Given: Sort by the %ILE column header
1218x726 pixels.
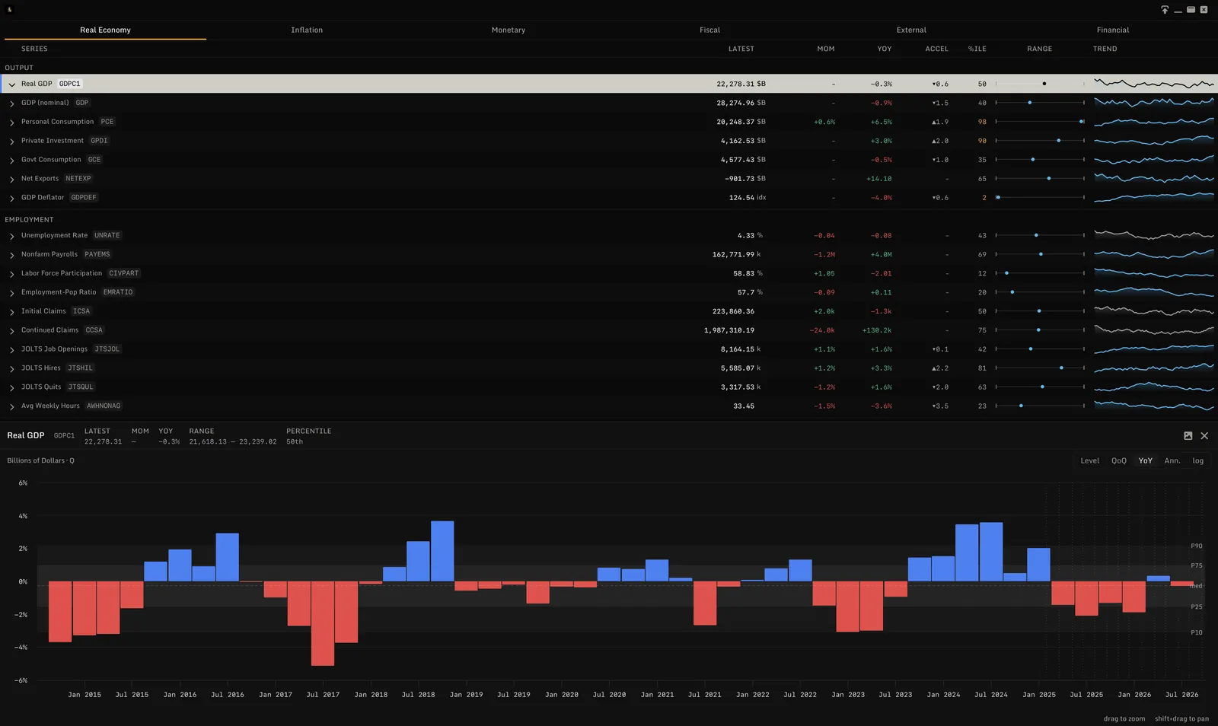Looking at the screenshot, I should coord(977,49).
